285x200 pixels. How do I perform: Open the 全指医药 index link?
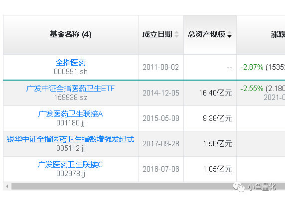[x=71, y=63]
